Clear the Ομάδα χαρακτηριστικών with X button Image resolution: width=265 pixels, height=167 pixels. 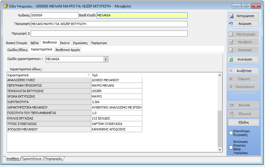[106, 59]
